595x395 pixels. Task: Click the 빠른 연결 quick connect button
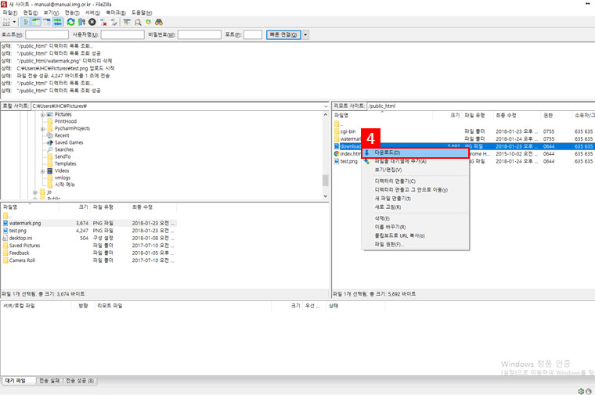click(283, 35)
